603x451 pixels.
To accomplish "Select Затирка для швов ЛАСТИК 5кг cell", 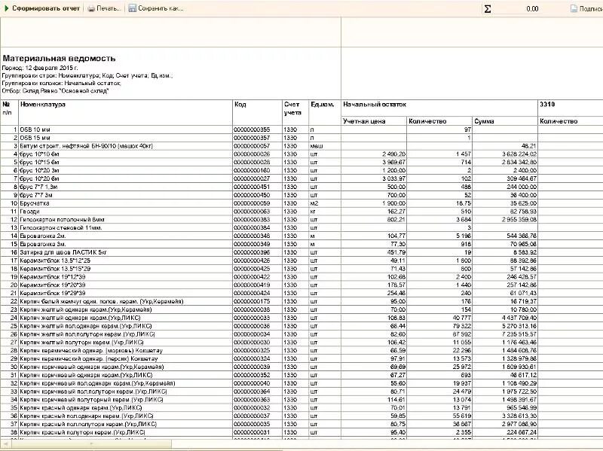I will click(125, 252).
